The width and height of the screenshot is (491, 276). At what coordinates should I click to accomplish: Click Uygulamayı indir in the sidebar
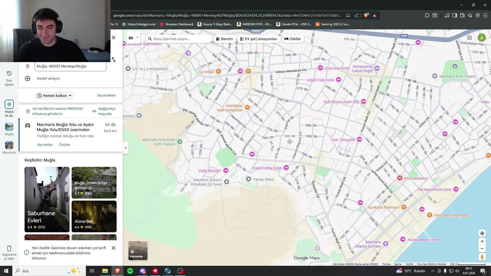pyautogui.click(x=9, y=253)
